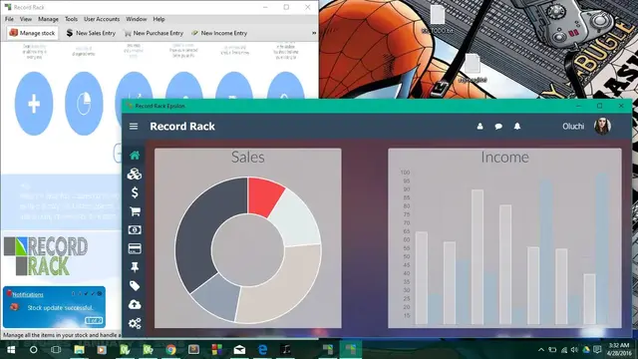Expand the toolbar overflow chevron in back window

pyautogui.click(x=314, y=33)
